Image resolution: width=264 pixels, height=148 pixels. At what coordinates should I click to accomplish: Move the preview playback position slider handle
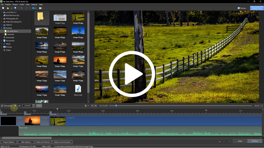click(x=116, y=106)
